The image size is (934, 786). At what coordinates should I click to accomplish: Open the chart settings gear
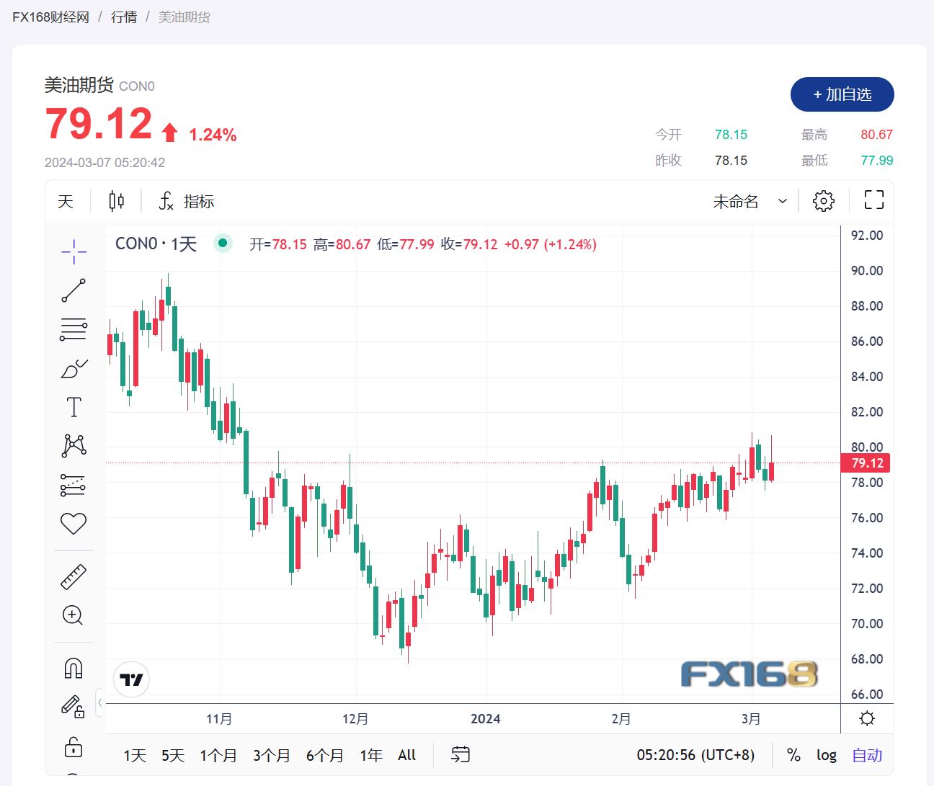[x=823, y=201]
